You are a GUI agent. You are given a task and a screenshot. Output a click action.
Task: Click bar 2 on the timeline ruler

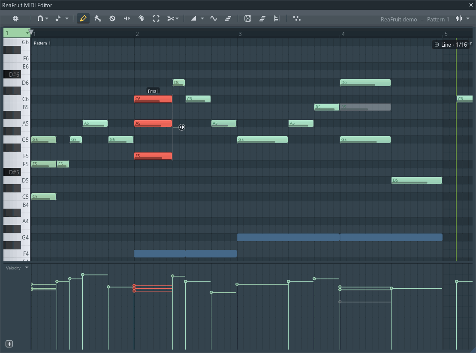pyautogui.click(x=137, y=34)
